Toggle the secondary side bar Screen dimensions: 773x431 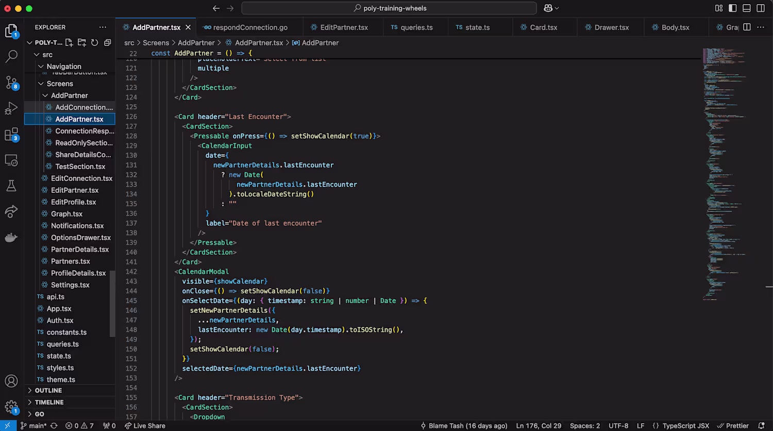760,8
